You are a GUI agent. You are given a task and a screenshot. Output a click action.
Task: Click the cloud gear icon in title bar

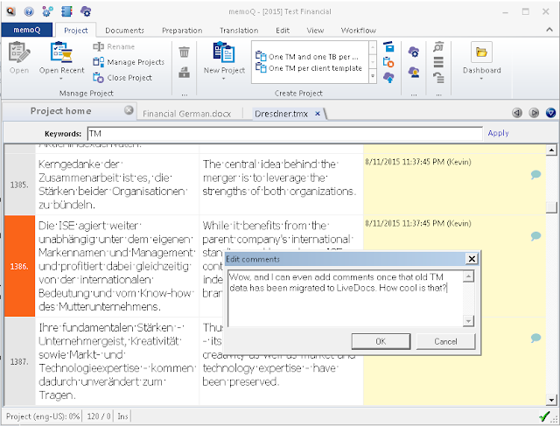pyautogui.click(x=86, y=11)
